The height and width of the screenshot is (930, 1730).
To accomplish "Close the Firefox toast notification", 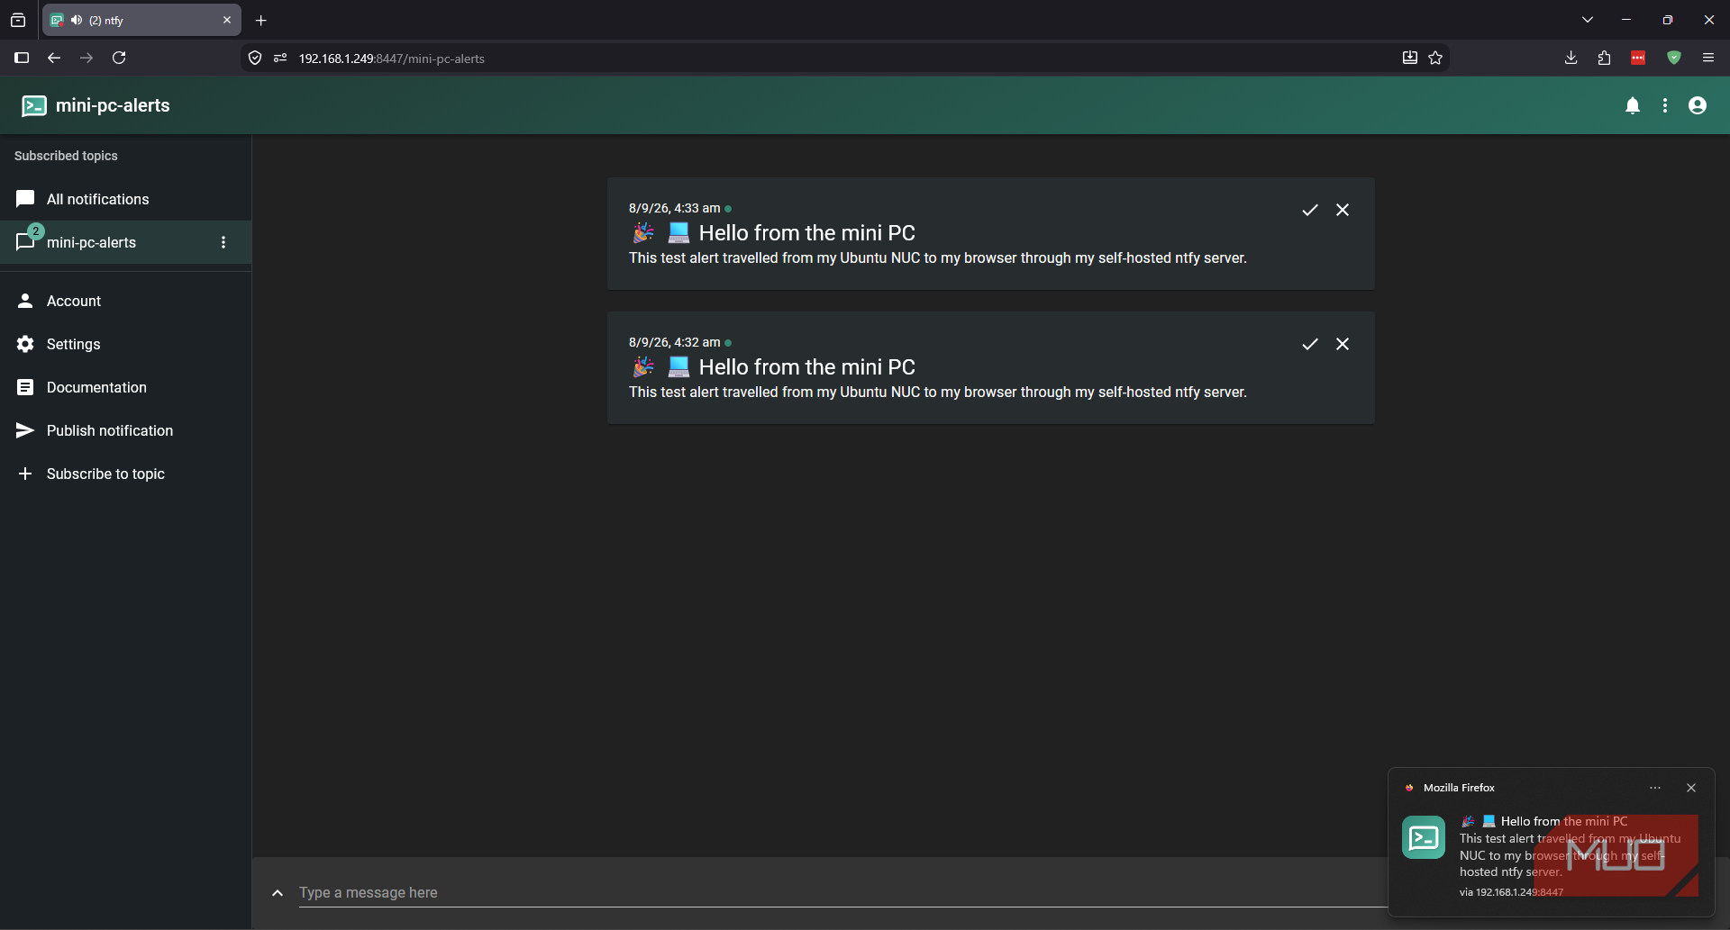I will click(x=1691, y=788).
